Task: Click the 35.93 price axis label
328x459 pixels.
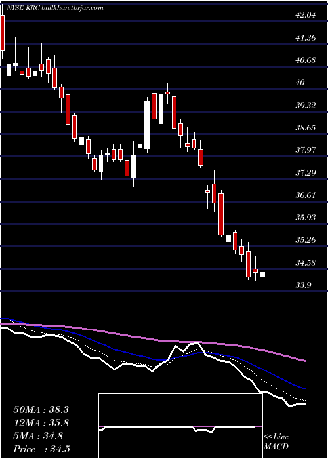Action: (306, 218)
